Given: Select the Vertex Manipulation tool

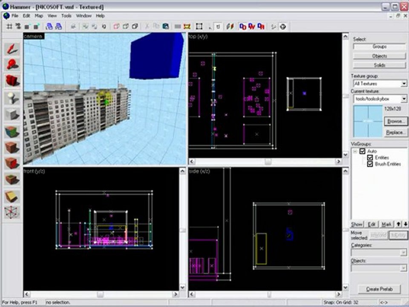Looking at the screenshot, I should coord(12,212).
